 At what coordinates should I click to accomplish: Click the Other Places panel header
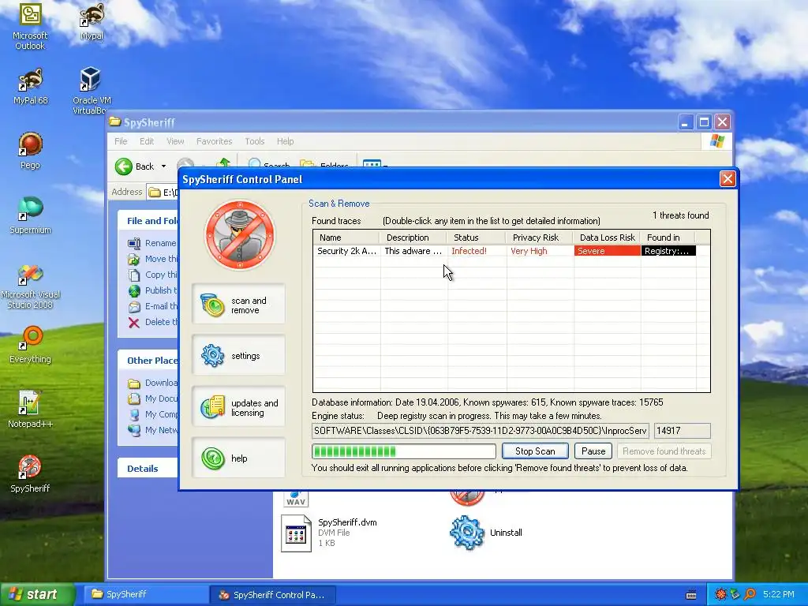tap(148, 360)
